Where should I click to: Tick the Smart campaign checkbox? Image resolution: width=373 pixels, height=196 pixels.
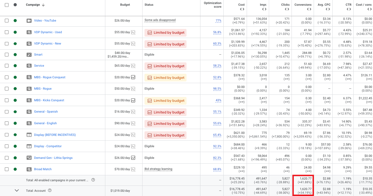(7, 54)
